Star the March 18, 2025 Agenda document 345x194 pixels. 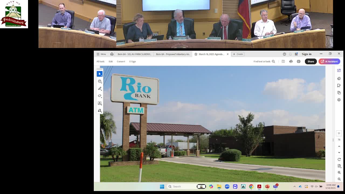[196, 54]
